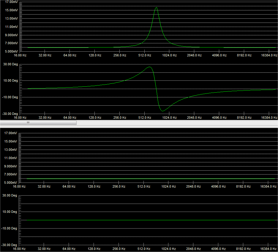Click the 128.0 Hz label under the lower magnitude plot
The image size is (278, 252).
click(x=94, y=186)
